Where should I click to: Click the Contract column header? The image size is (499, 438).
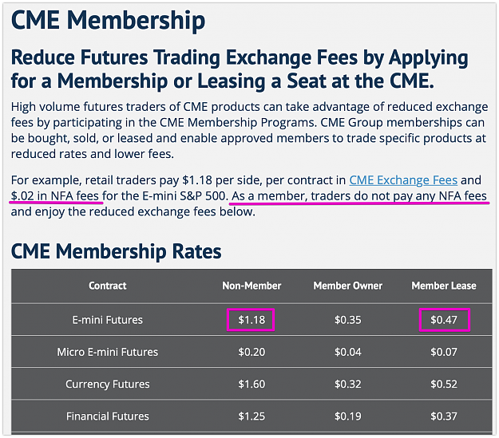[x=108, y=286]
